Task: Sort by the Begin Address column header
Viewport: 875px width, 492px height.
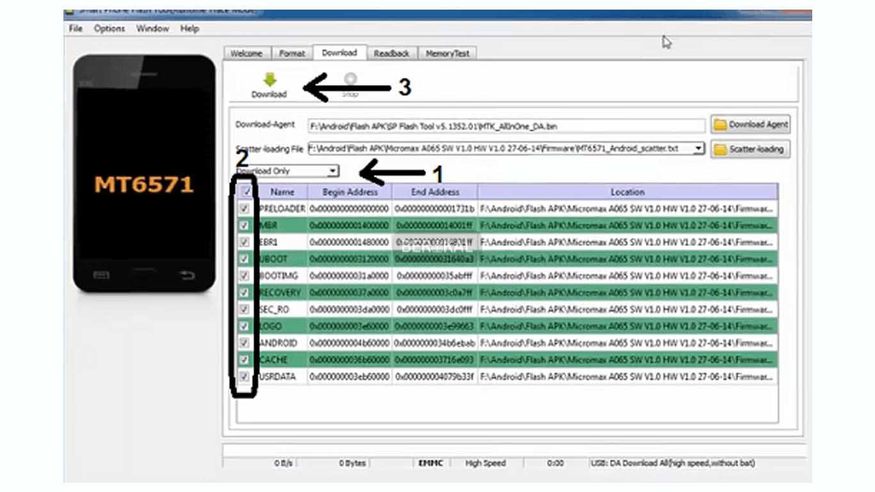Action: [350, 192]
